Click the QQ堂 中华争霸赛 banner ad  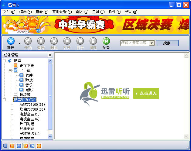point(95,25)
